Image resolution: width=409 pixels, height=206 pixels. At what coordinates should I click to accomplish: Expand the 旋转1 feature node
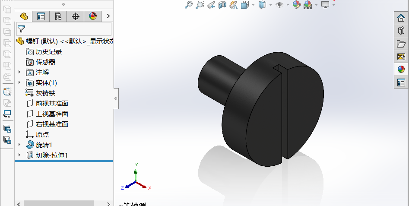[19, 145]
